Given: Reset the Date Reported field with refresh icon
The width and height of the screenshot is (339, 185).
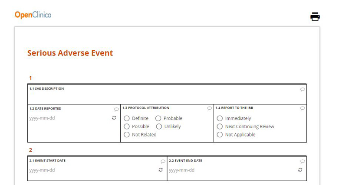Looking at the screenshot, I should click(114, 118).
